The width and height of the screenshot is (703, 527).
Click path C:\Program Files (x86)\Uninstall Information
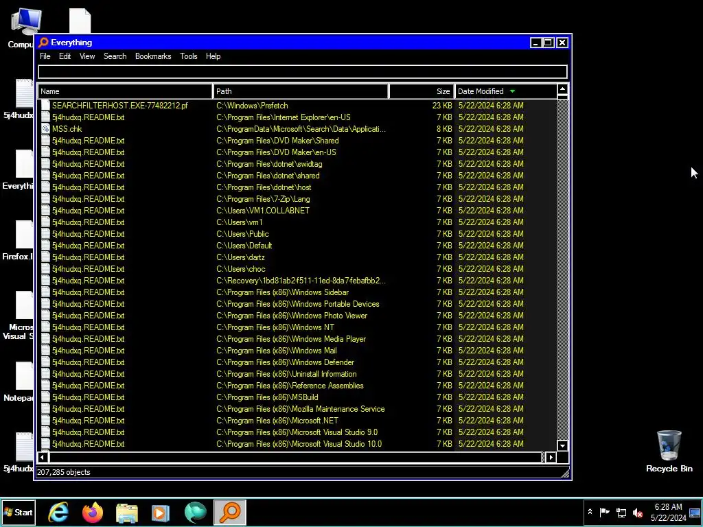point(286,374)
